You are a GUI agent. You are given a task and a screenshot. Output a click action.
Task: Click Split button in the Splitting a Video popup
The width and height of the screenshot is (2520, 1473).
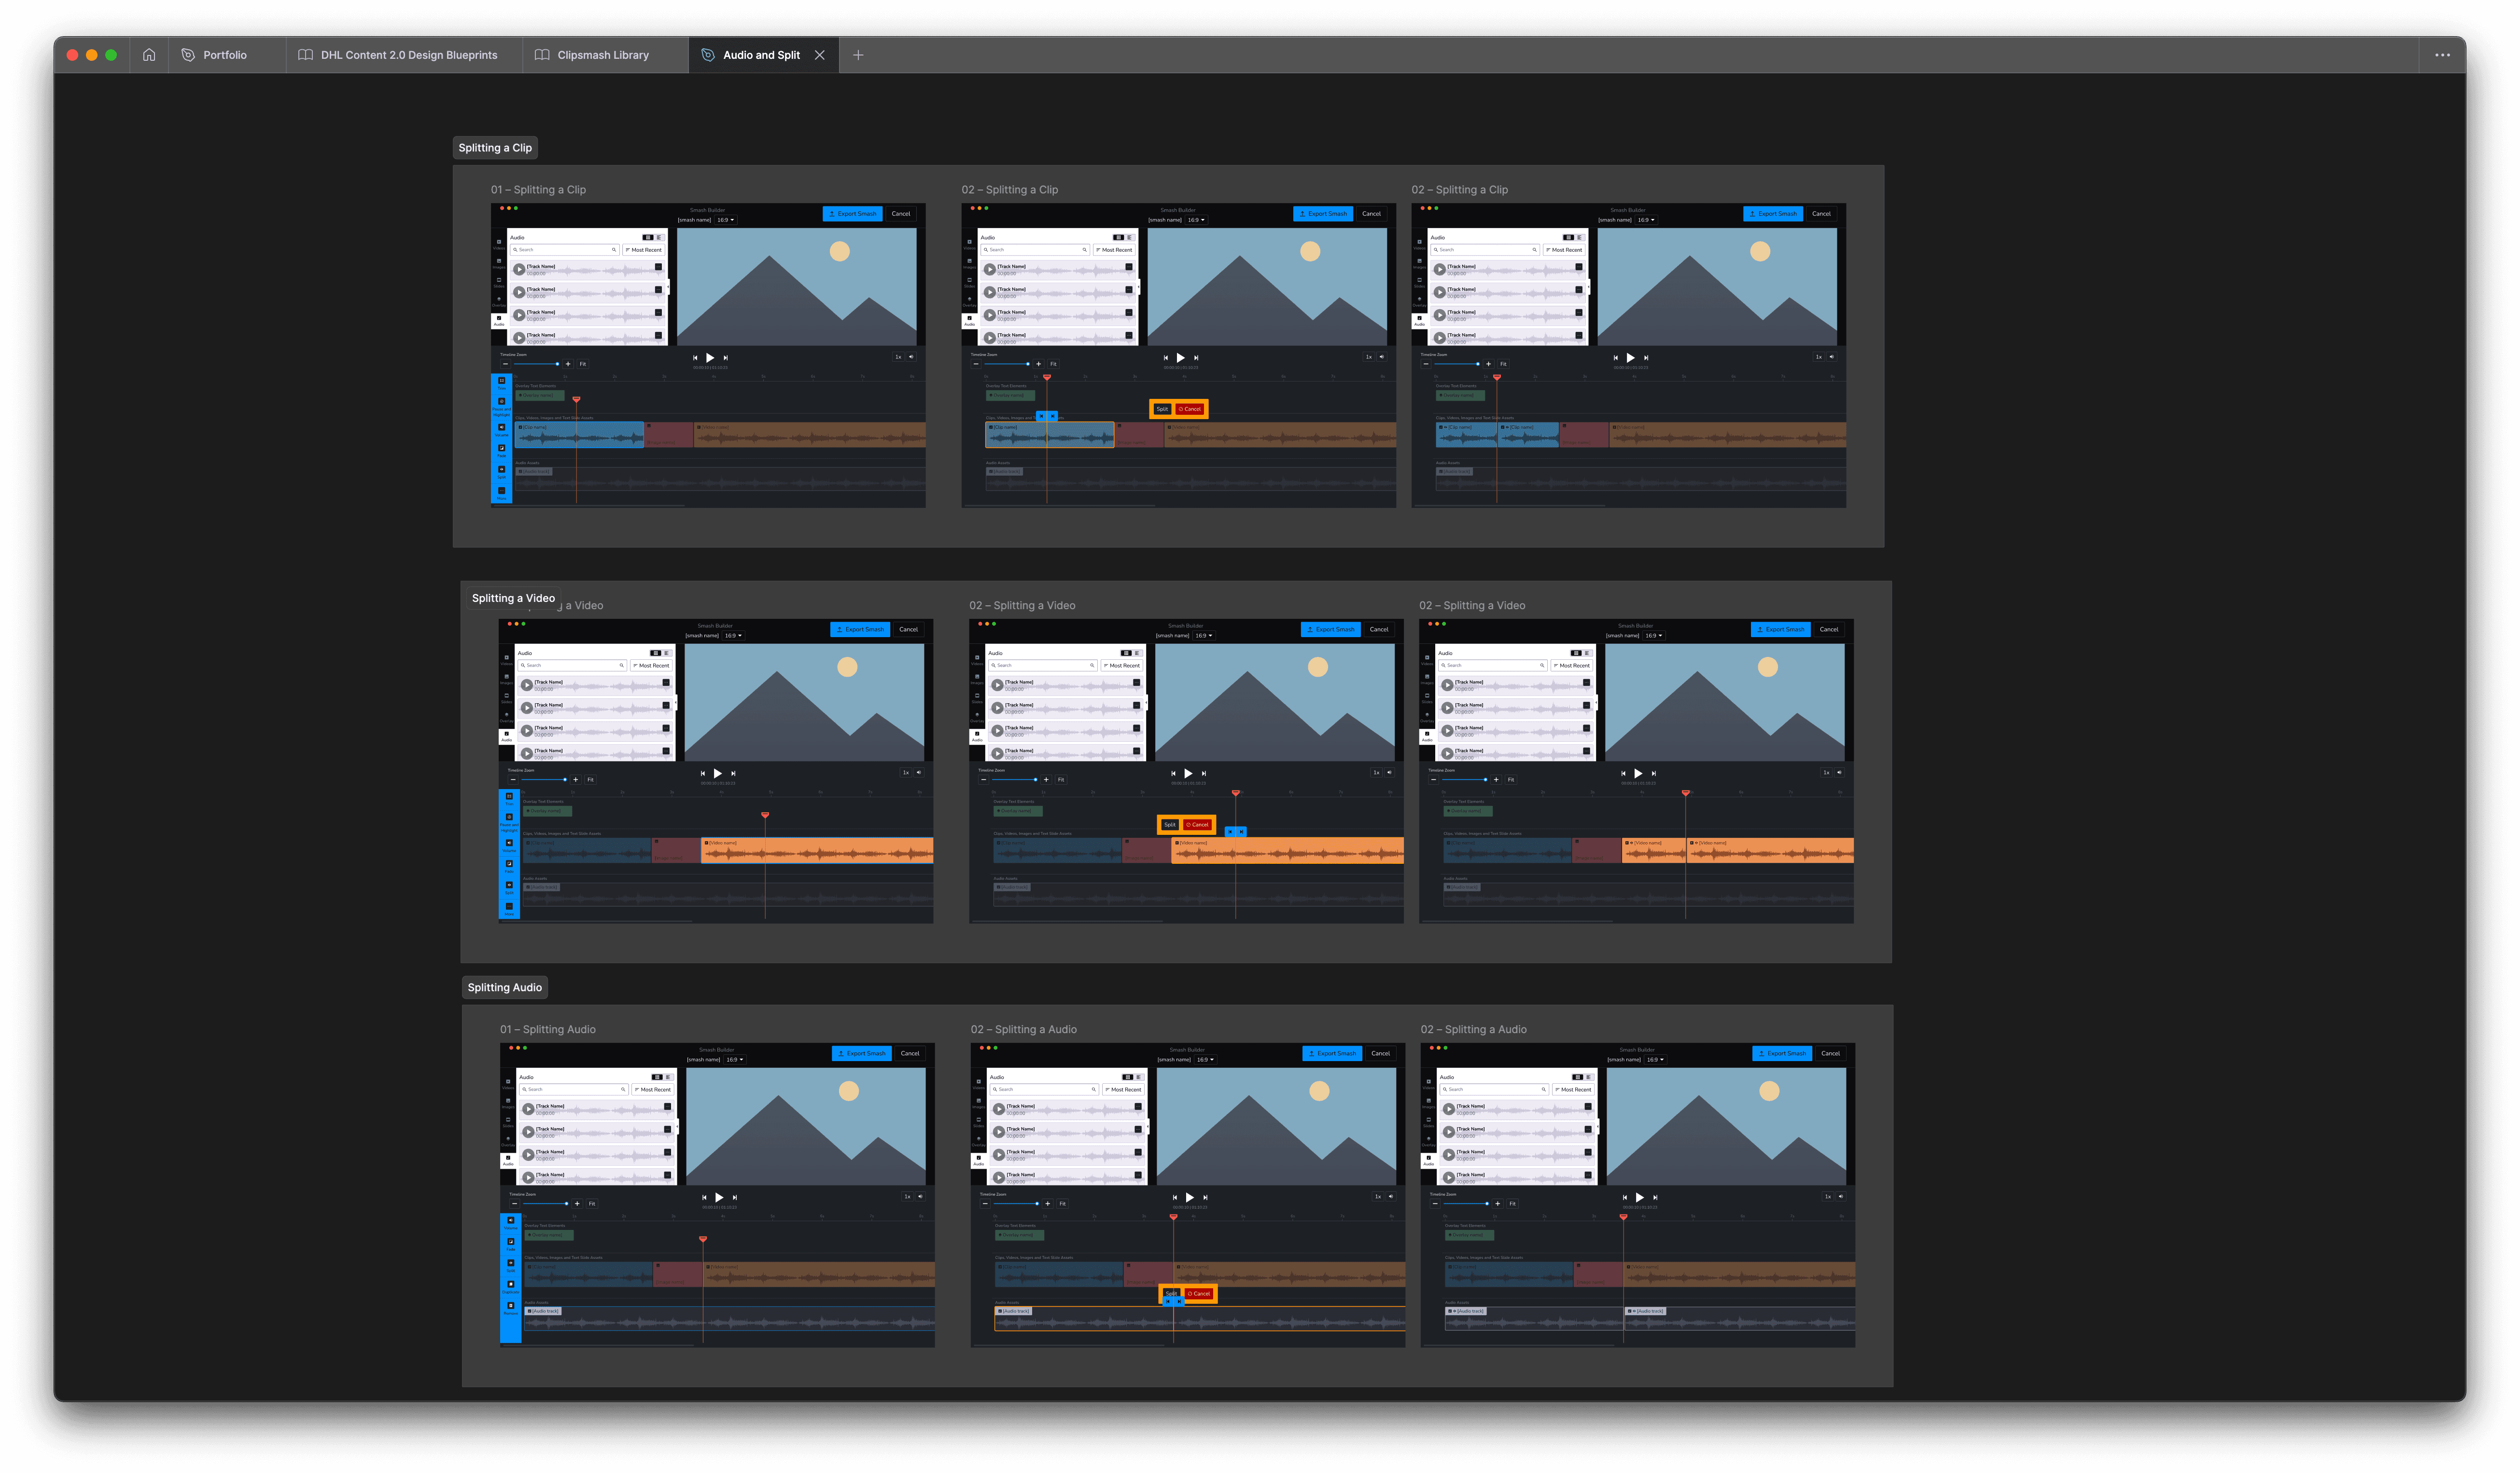[1169, 824]
